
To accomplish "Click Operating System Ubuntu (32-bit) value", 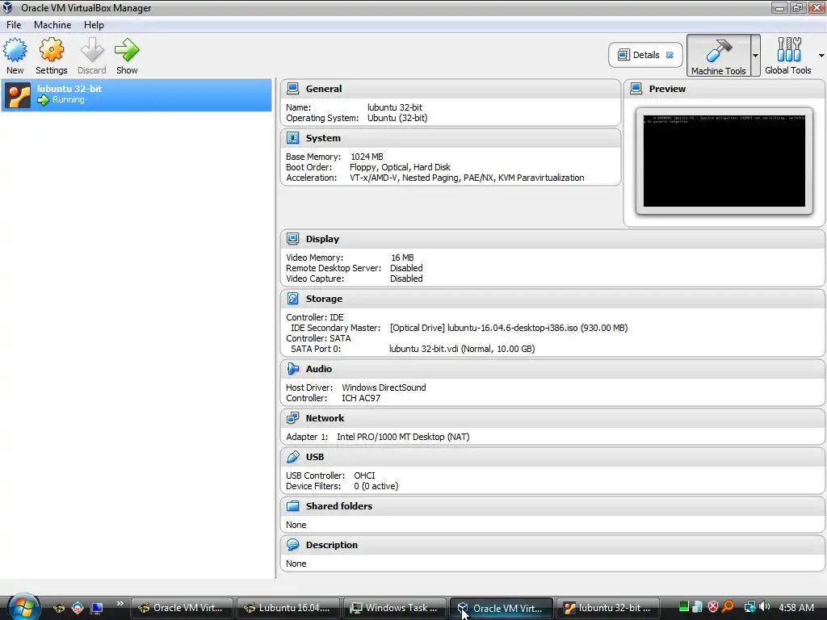I will (397, 118).
